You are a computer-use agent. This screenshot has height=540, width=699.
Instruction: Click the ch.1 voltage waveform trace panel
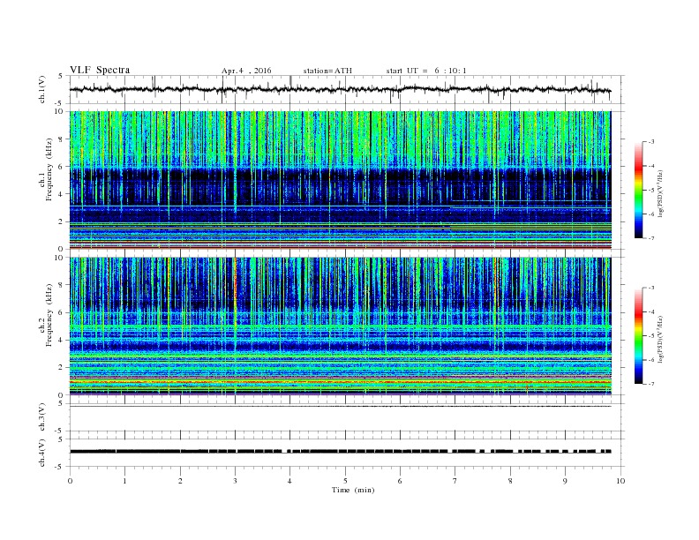[346, 89]
